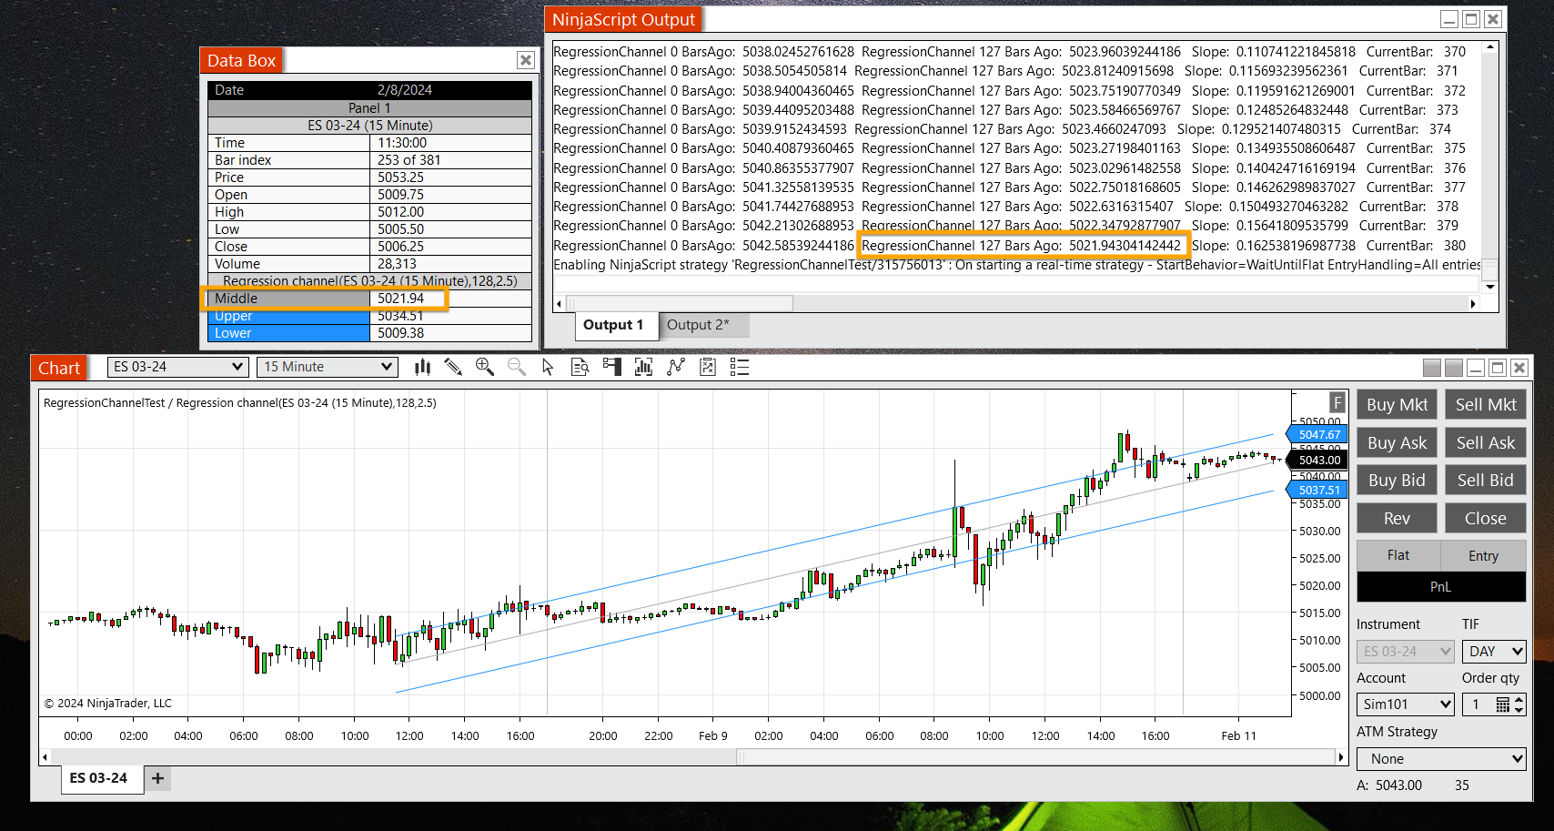Screen dimensions: 1554x831
Task: Click the Data Box date 2/8/2024
Action: pos(405,90)
